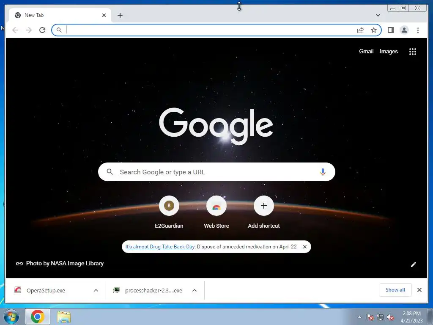Screen dimensions: 433x325
Task: Open the muted volume tray icon
Action: coord(390,317)
